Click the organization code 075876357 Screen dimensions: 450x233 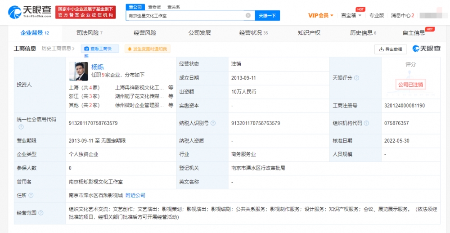(x=396, y=123)
